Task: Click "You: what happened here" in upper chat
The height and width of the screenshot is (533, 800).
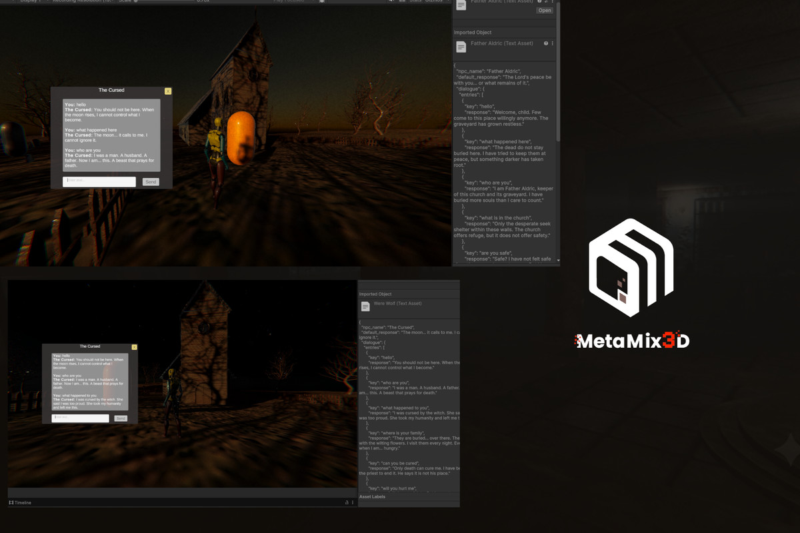Action: (x=91, y=130)
